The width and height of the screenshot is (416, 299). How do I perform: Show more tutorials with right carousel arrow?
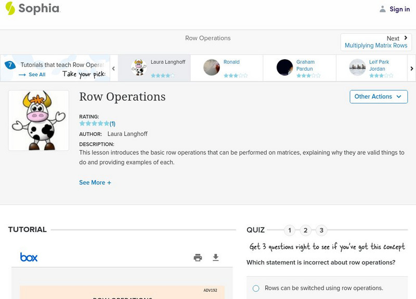(412, 69)
